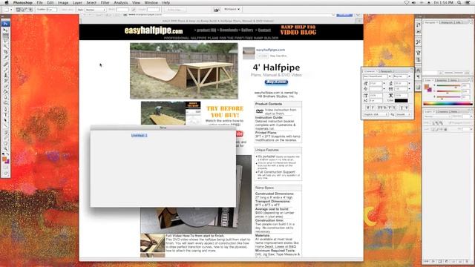Open the leading dropdown arrow
Image resolution: width=475 pixels, height=267 pixels.
pos(409,83)
